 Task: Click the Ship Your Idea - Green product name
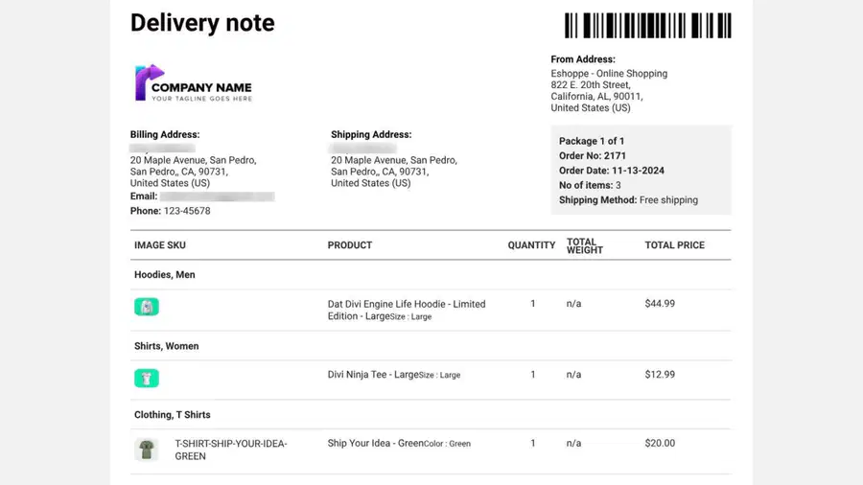(x=375, y=443)
